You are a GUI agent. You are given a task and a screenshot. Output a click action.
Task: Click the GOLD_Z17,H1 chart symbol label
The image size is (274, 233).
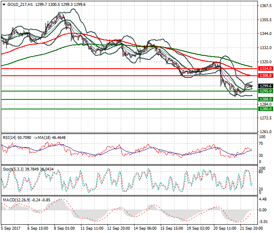[21, 4]
